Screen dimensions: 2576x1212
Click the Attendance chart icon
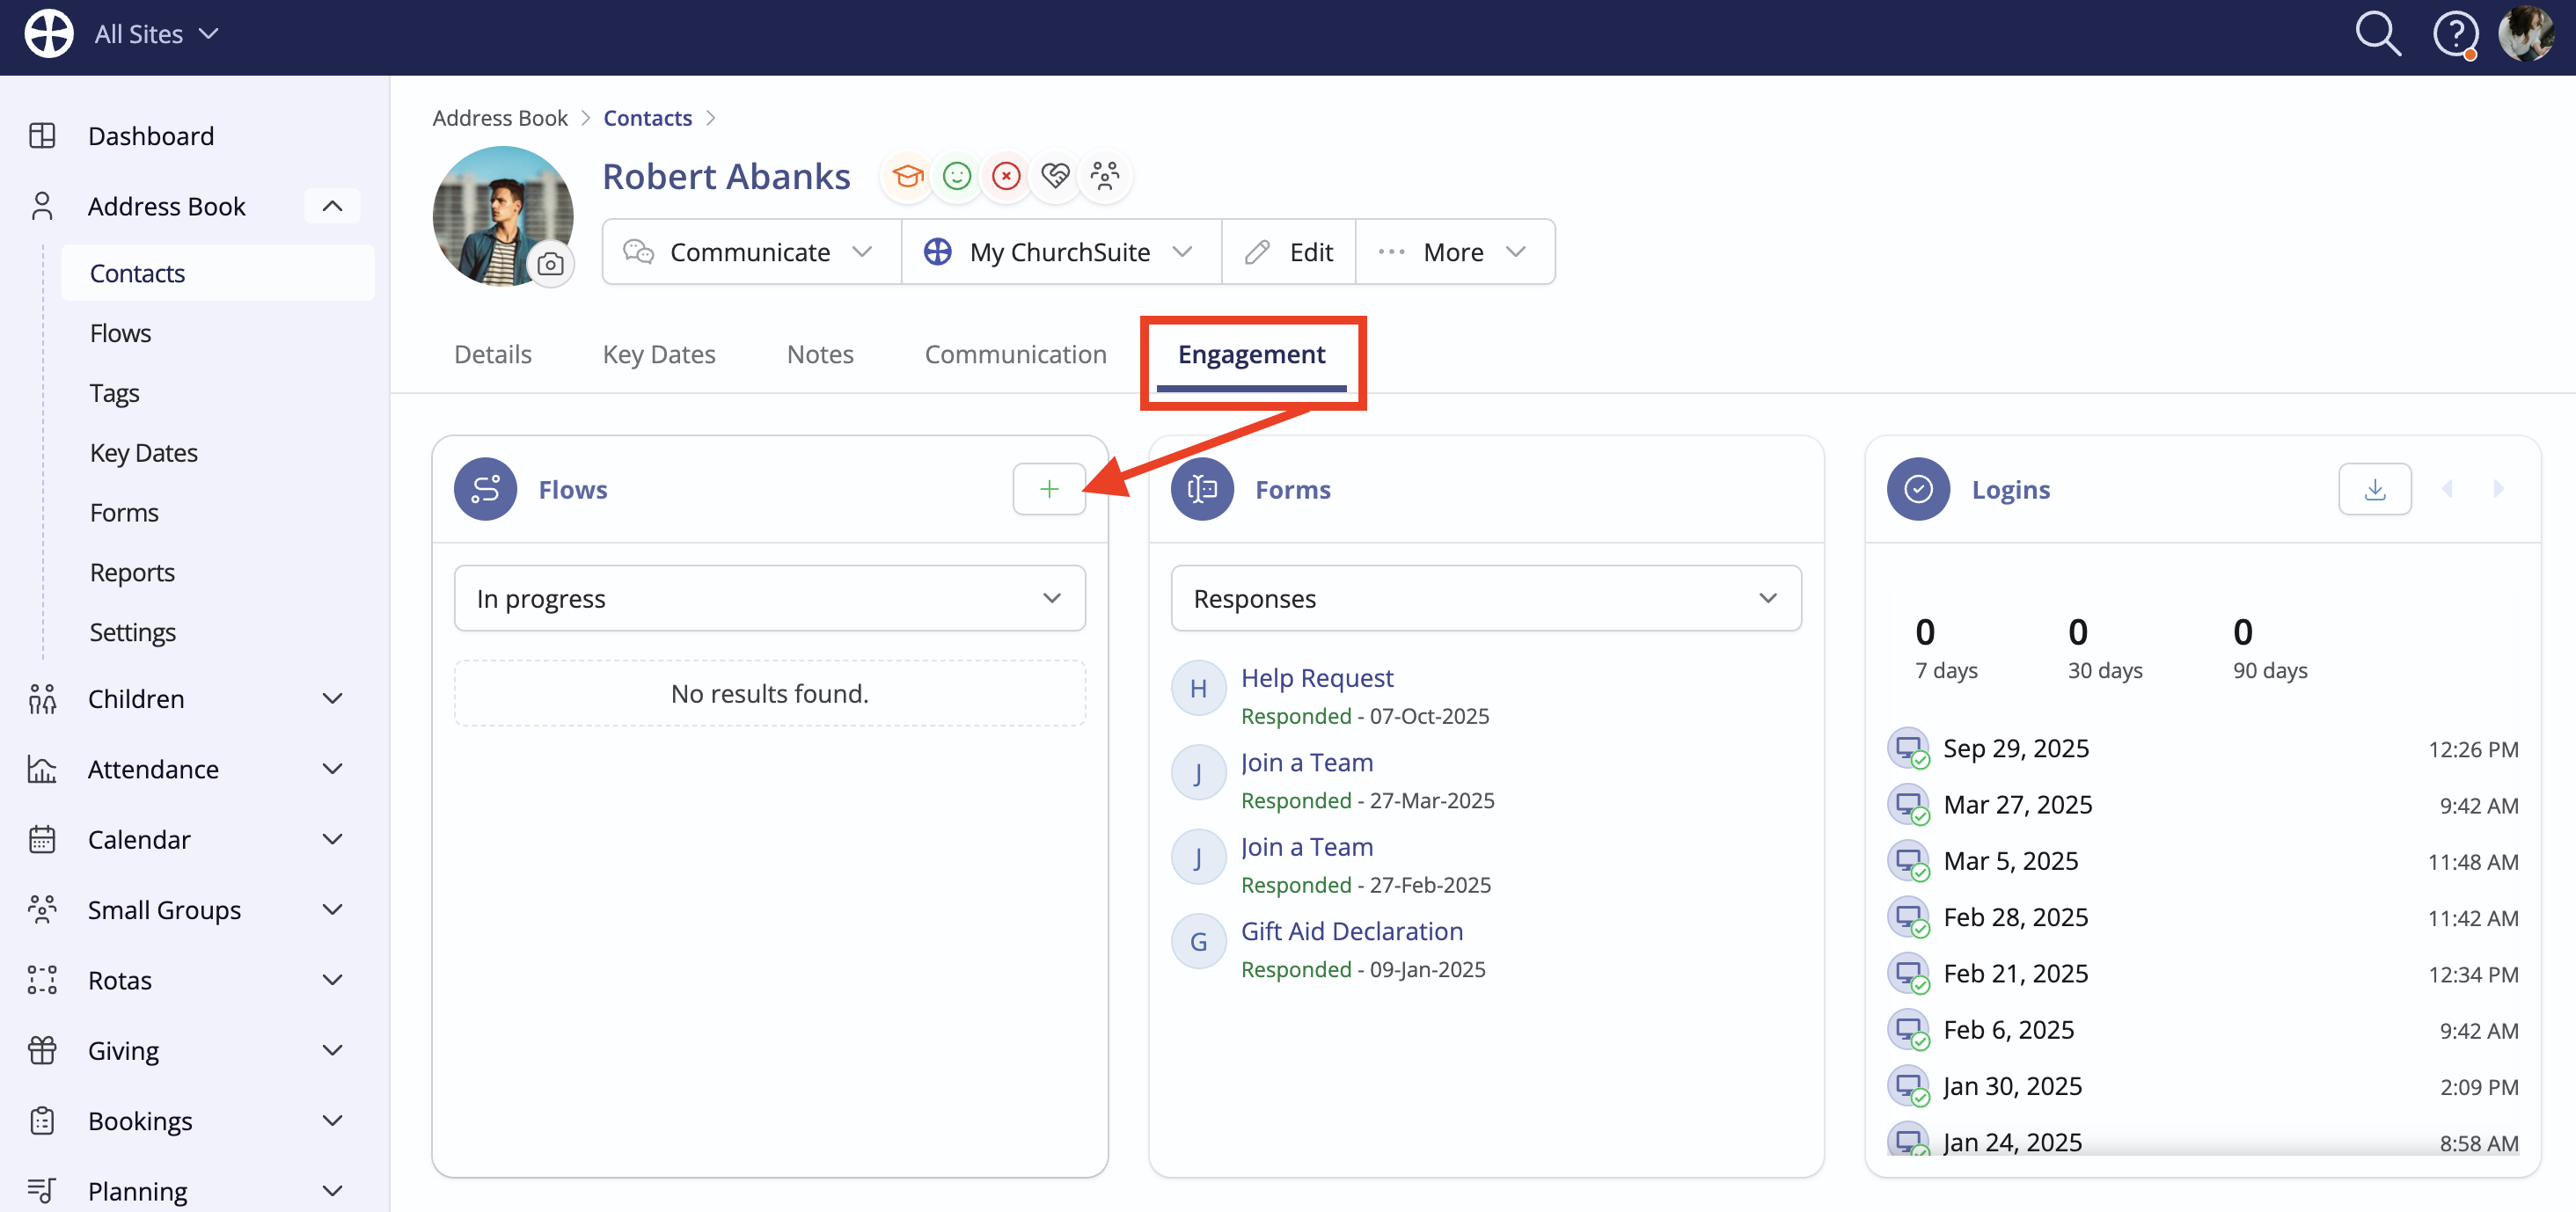(42, 769)
